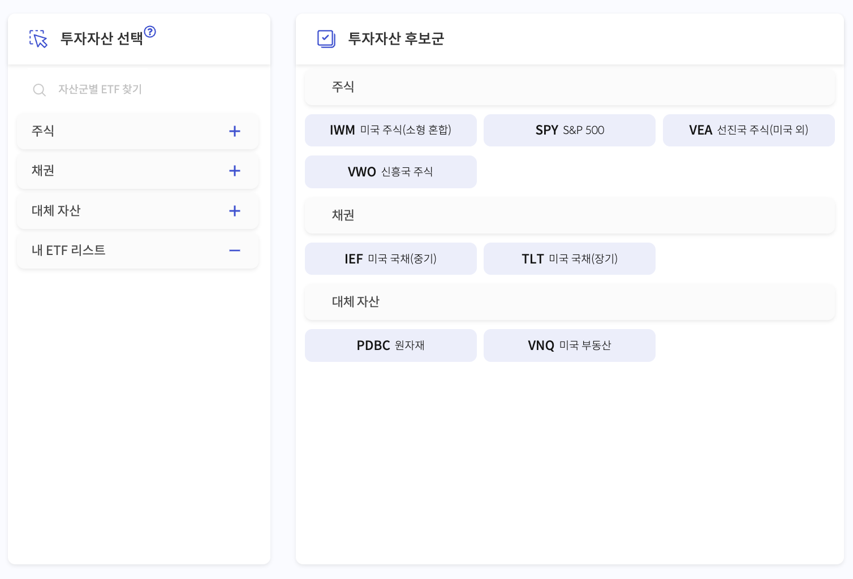Click the IWM 미국 주식(소형 혼합) chip
Viewport: 853px width, 579px height.
pos(391,131)
